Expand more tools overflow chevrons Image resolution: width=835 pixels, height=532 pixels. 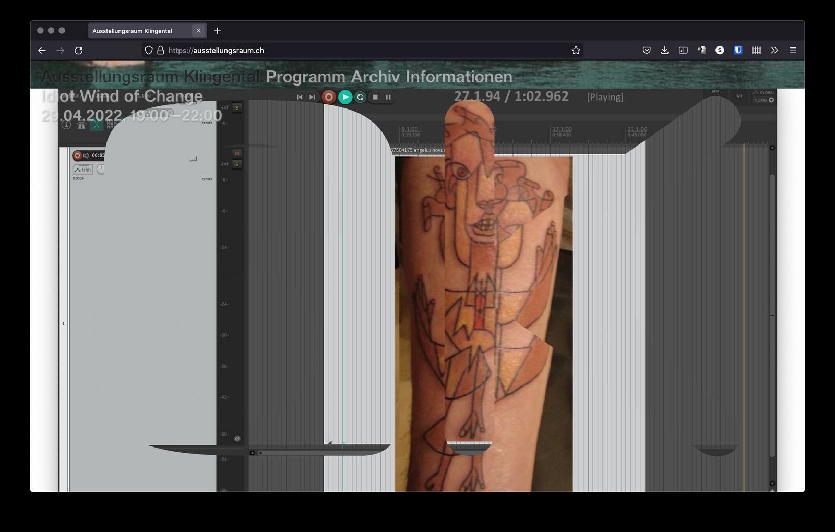(x=774, y=50)
